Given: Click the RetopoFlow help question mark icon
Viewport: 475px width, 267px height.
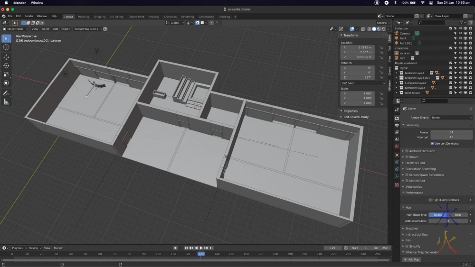Looking at the screenshot, I should (105, 29).
